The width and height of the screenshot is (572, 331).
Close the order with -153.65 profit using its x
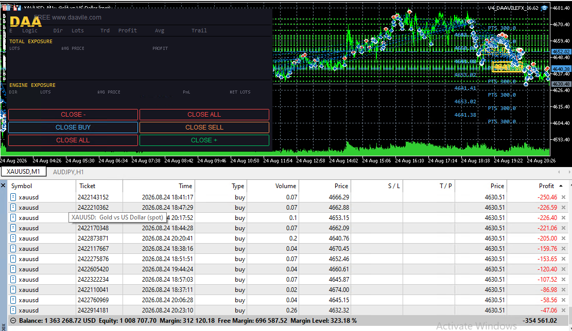click(x=564, y=259)
